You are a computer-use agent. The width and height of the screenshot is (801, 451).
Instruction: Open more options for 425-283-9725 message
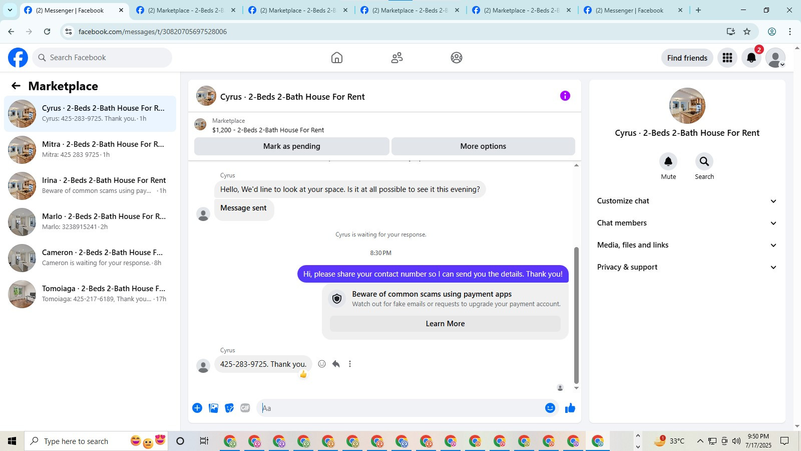pyautogui.click(x=350, y=364)
